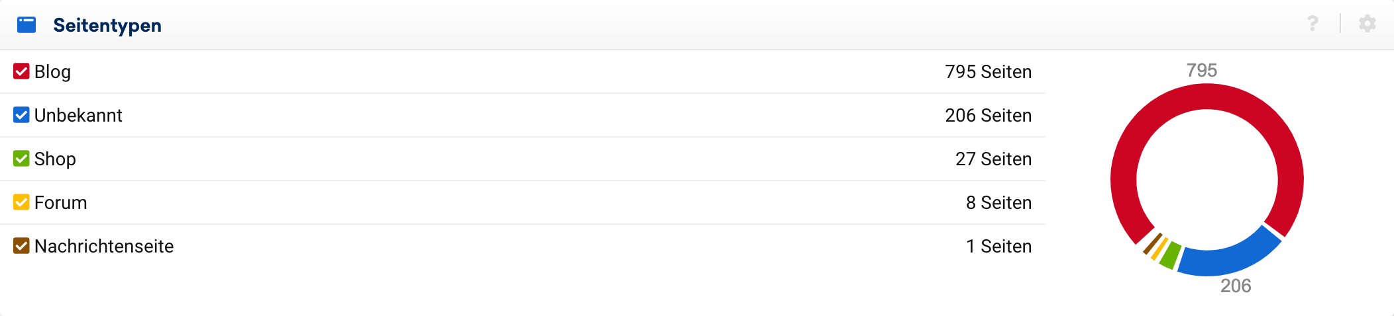Uncheck the brown Nachrichtenseite checkbox
Viewport: 1394px width, 316px height.
tap(21, 246)
